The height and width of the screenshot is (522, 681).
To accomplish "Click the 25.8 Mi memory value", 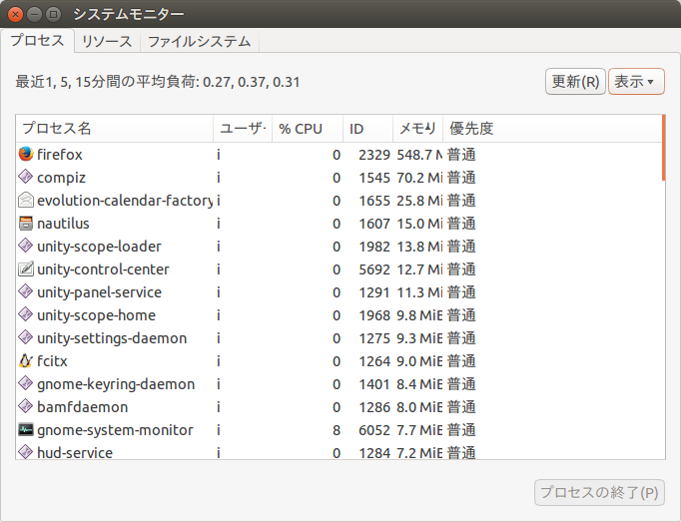I will pos(419,201).
